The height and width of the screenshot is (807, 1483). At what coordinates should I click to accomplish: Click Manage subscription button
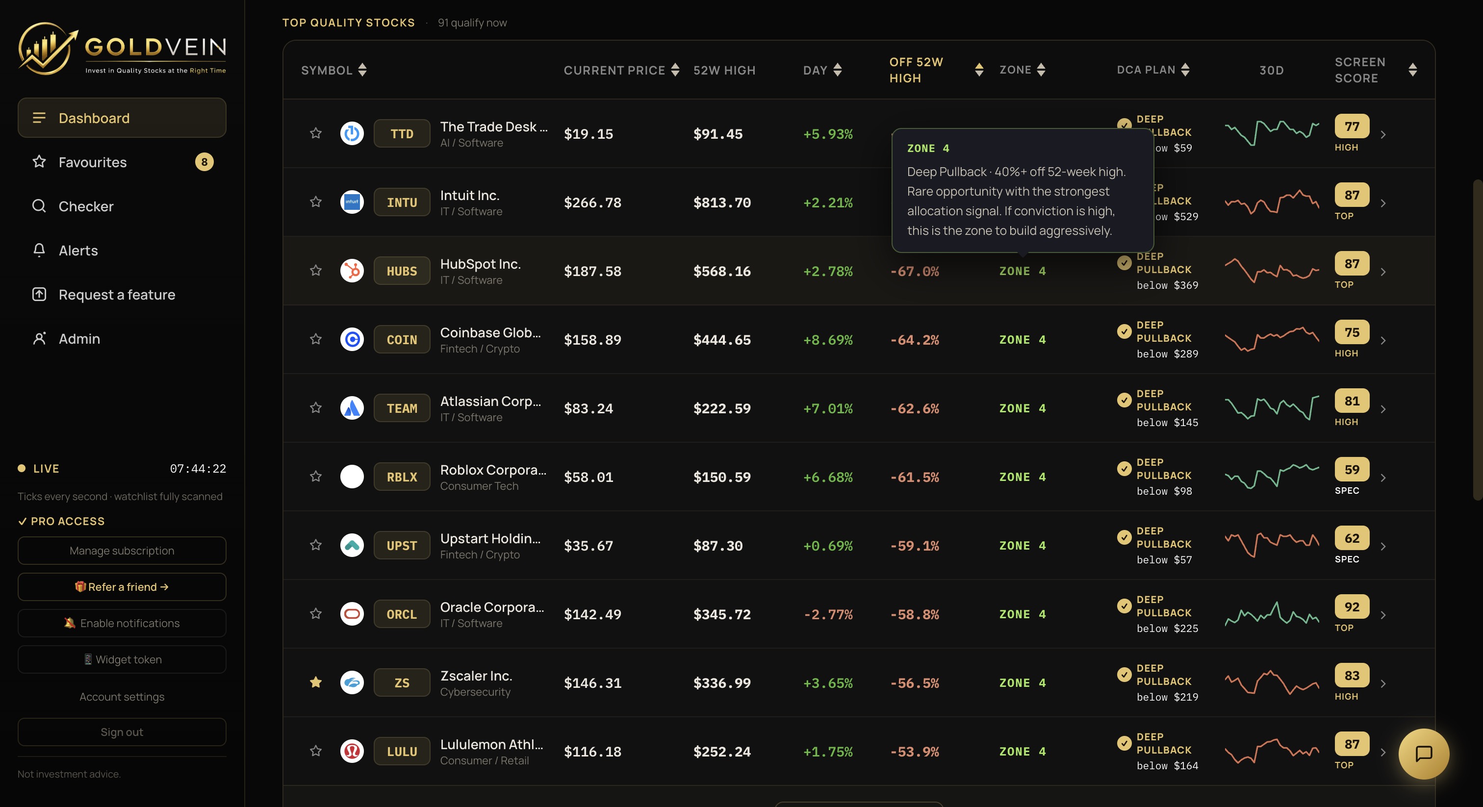(122, 550)
